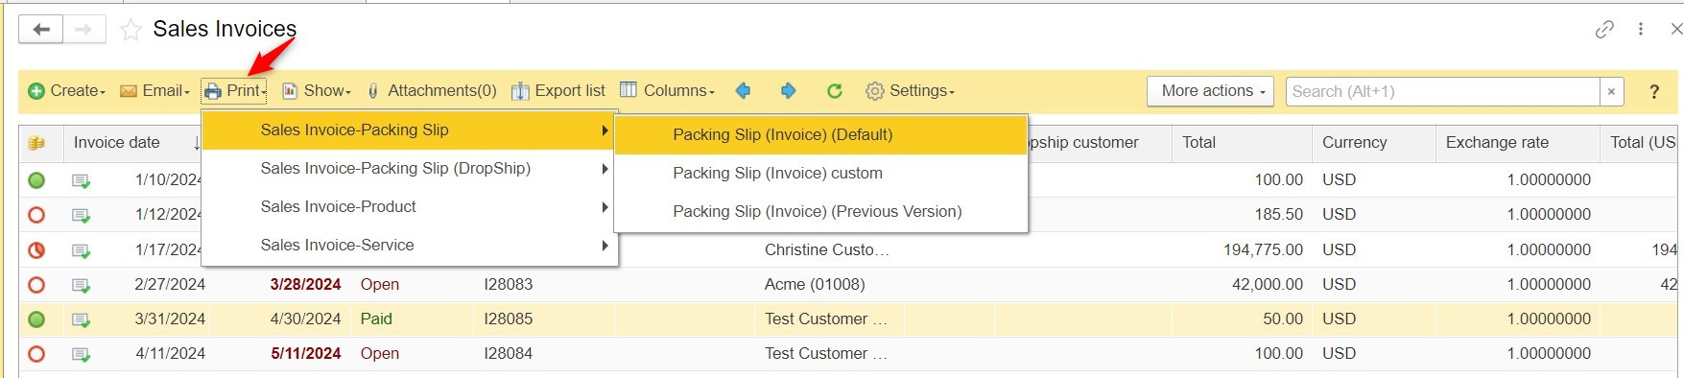
Task: Click the blue right arrow in toolbar
Action: [x=788, y=91]
